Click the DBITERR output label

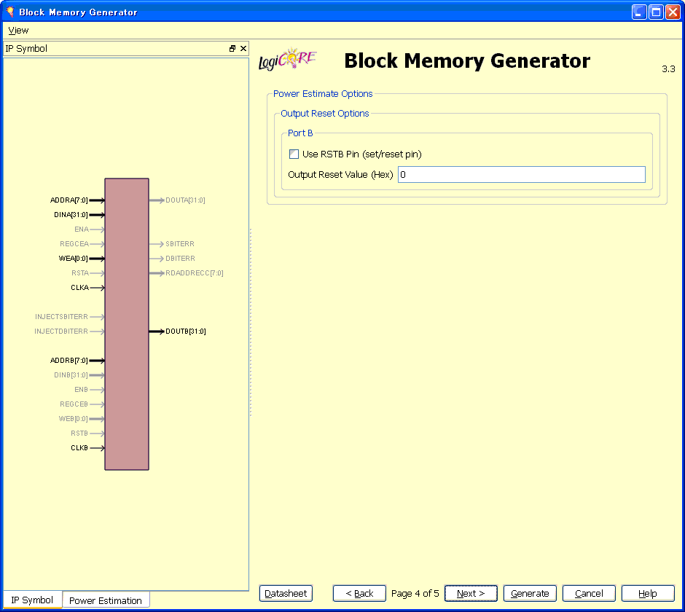[181, 259]
